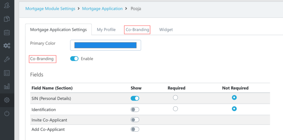Open the Widget tab
The height and width of the screenshot is (140, 283).
(166, 30)
